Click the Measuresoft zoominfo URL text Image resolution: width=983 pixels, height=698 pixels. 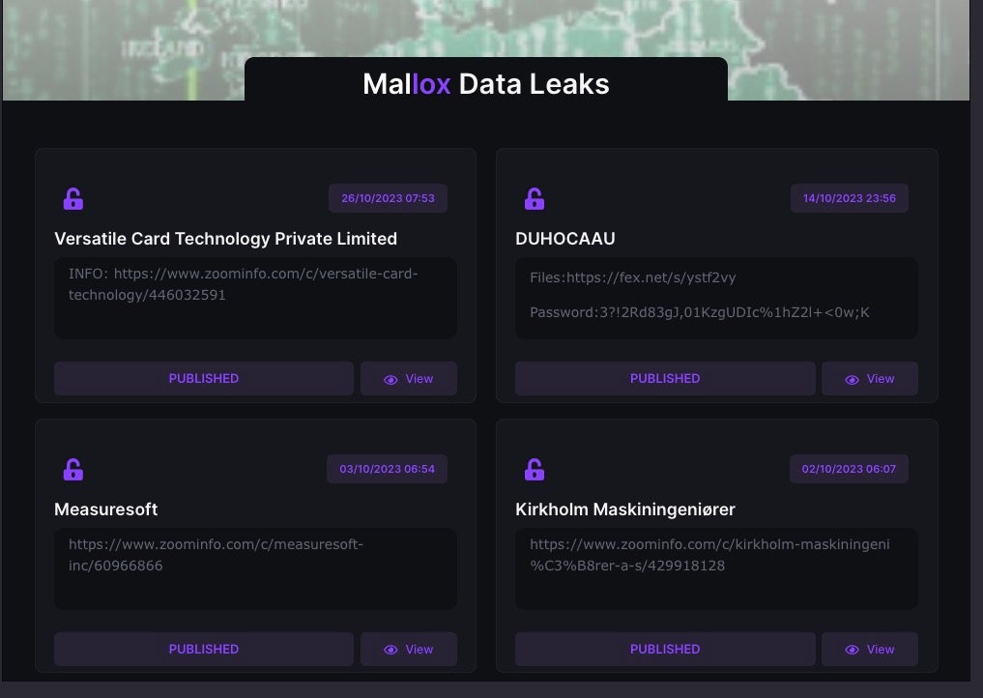pyautogui.click(x=216, y=555)
